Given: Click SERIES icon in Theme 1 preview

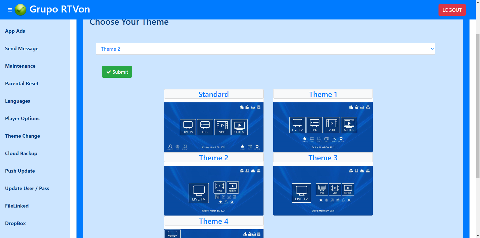Looking at the screenshot, I should [x=349, y=125].
